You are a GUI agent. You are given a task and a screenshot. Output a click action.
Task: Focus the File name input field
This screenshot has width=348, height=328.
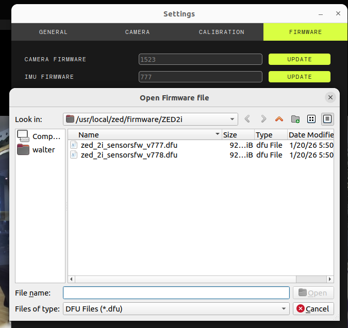click(176, 293)
